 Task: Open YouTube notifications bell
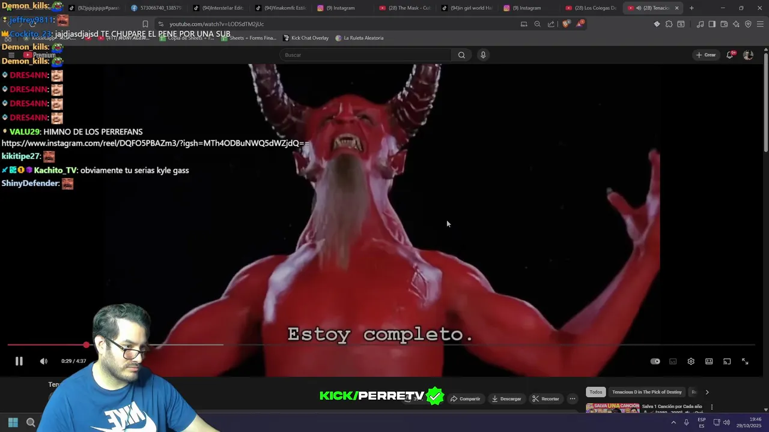click(730, 55)
